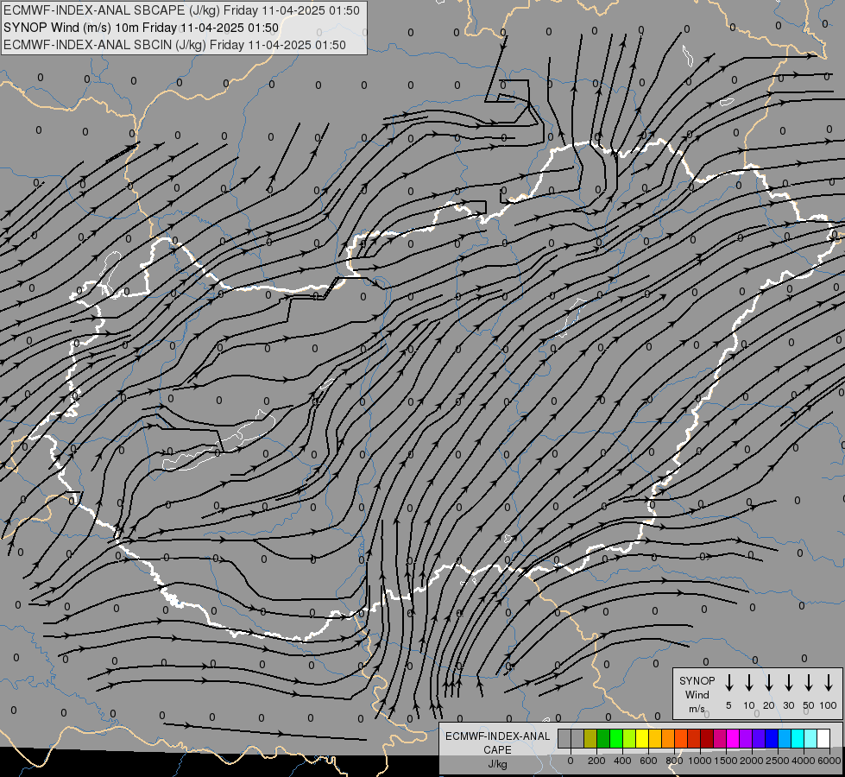
Task: Click the 1000 tick label on CAPE scale
Action: tap(700, 761)
